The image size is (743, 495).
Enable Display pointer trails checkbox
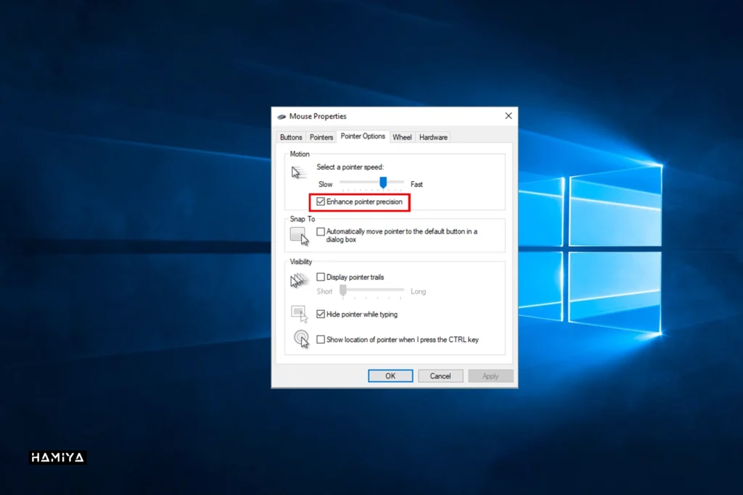pos(321,277)
